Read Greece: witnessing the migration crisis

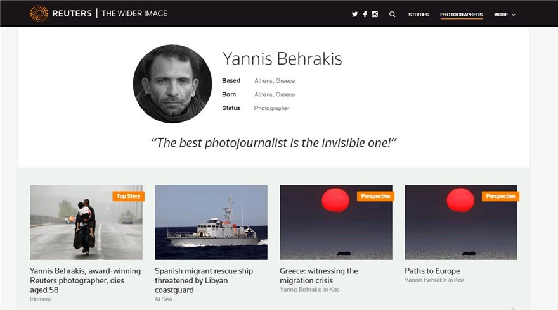click(319, 275)
